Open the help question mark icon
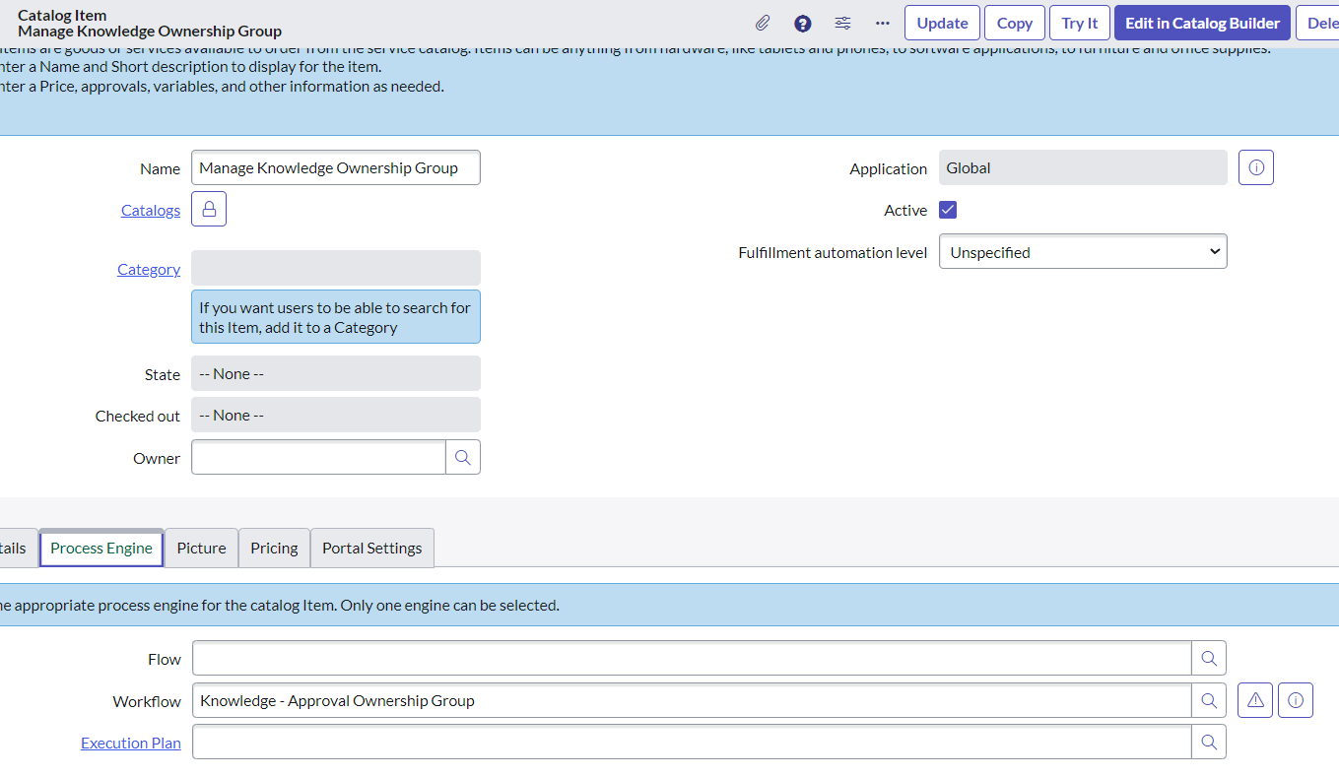Image resolution: width=1339 pixels, height=777 pixels. click(x=803, y=24)
